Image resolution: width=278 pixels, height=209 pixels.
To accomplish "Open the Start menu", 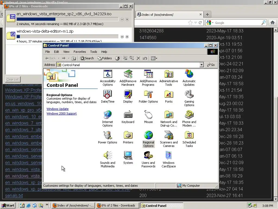I will [8, 205].
